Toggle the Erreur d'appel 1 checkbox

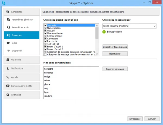pos(45,46)
